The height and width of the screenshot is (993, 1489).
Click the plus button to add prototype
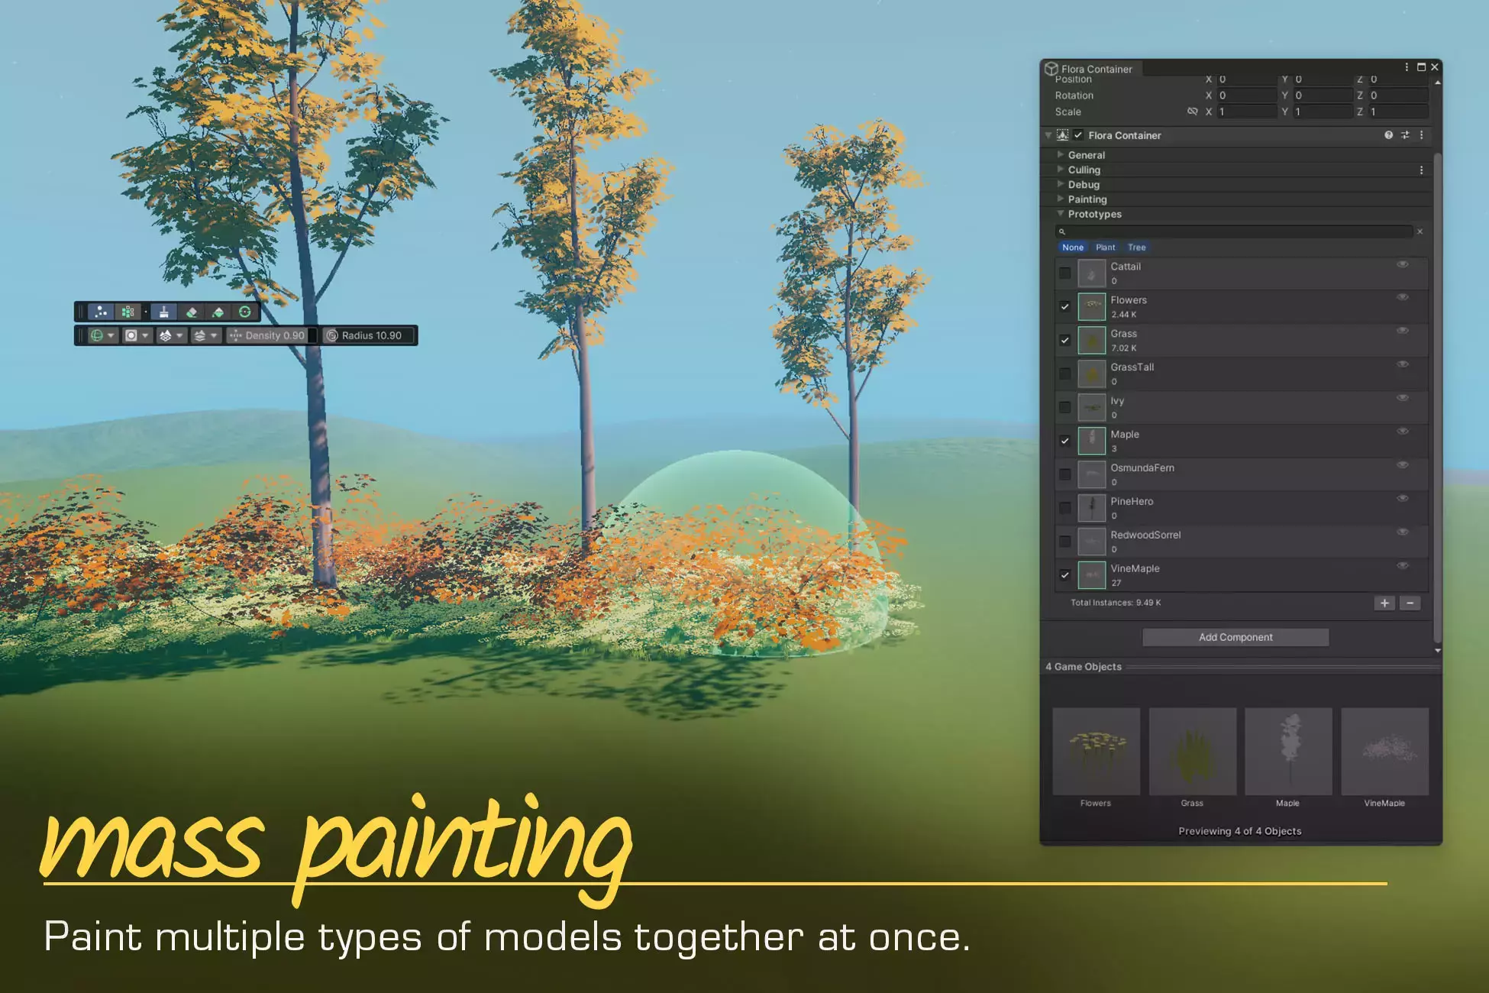pos(1384,603)
